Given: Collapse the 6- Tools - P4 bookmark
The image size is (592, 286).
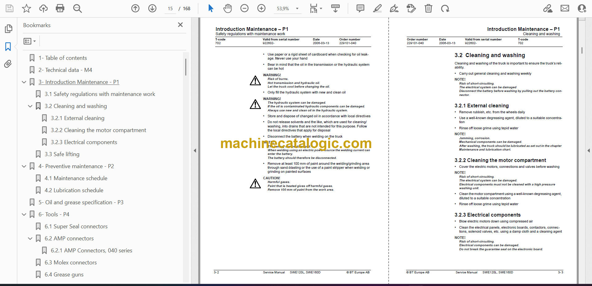Looking at the screenshot, I should pos(24,214).
